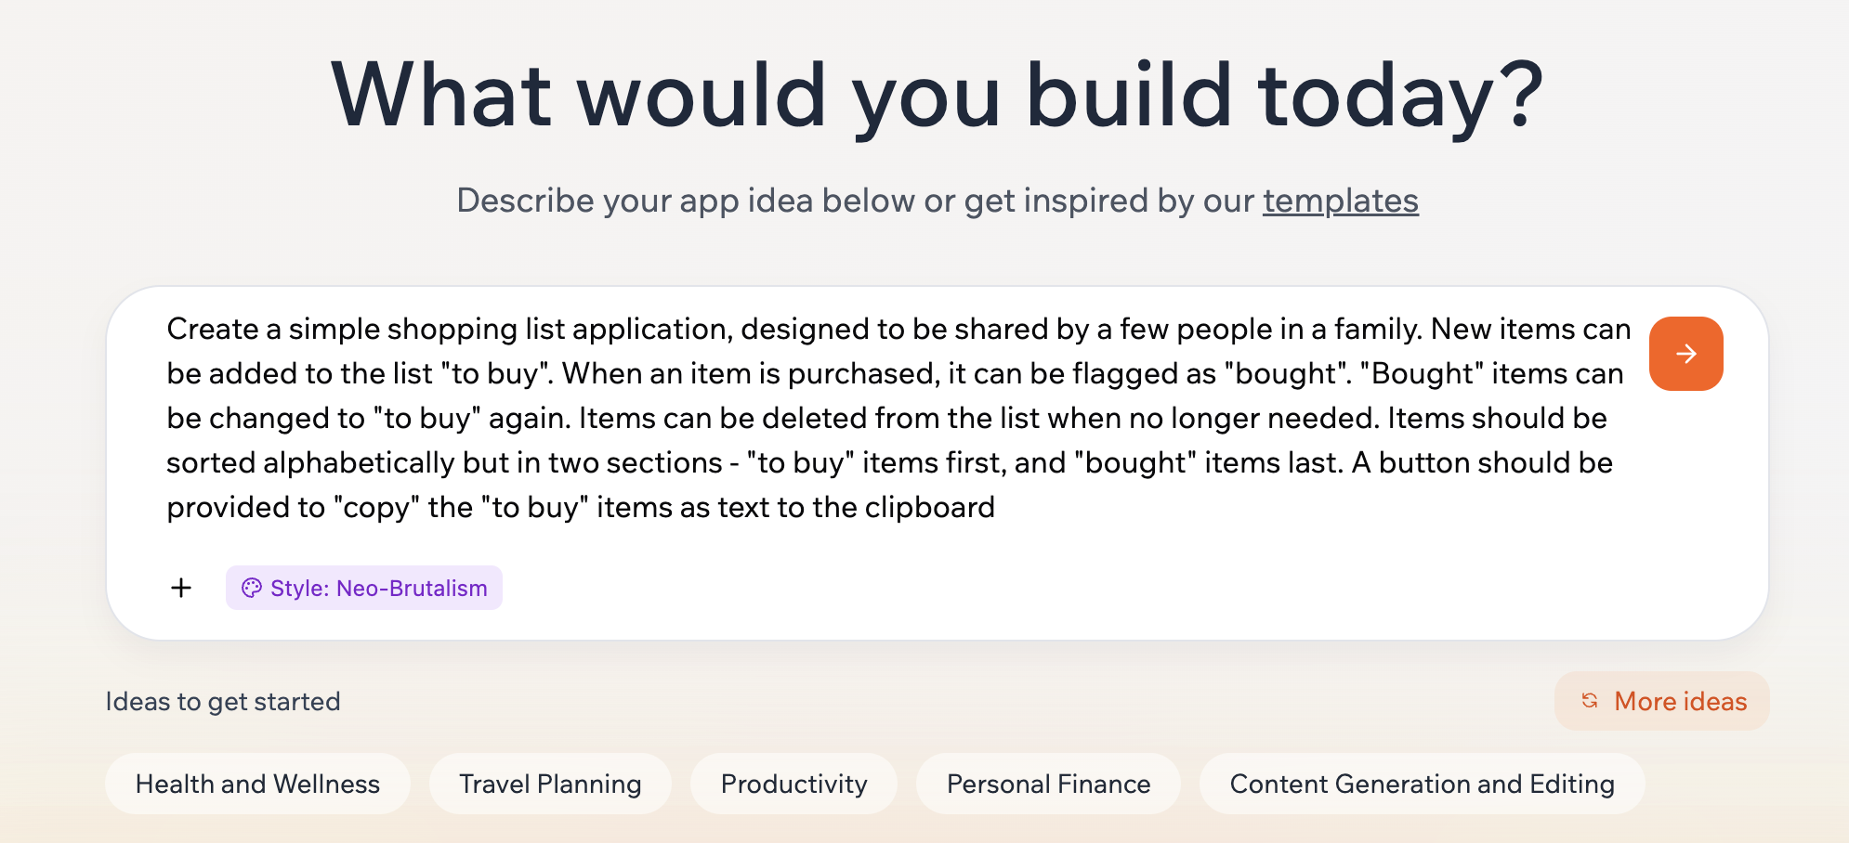Place cursor after the word "clipboard"
Screen dimensions: 1849x843
pos(996,508)
